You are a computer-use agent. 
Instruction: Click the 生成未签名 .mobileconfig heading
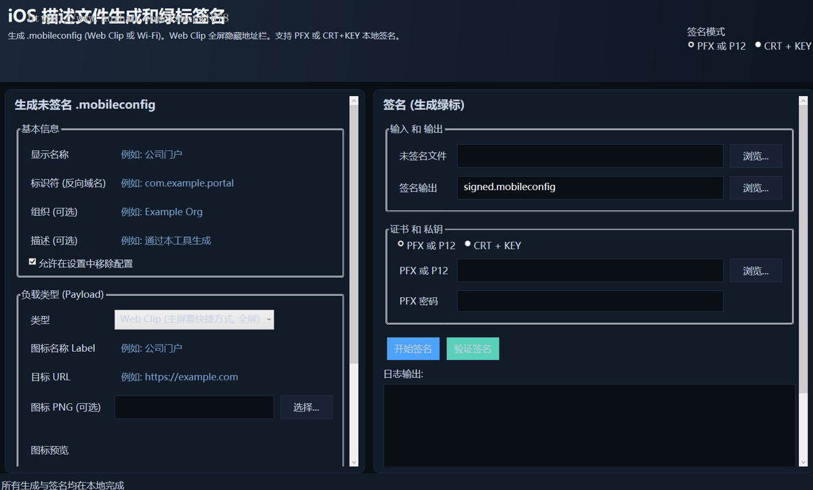(x=85, y=105)
